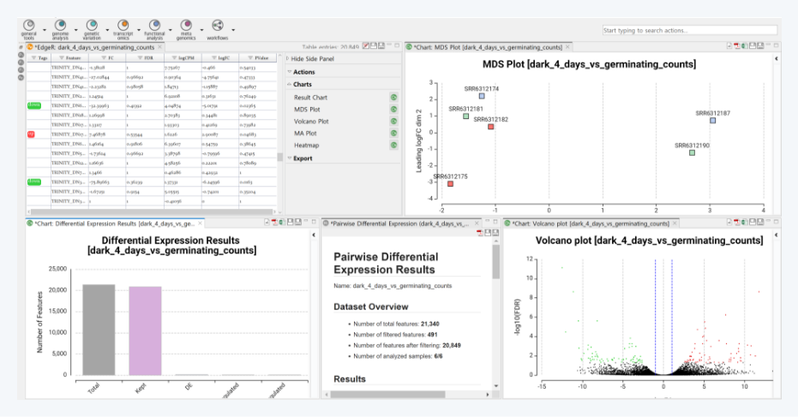Click the PValue column header

point(257,58)
